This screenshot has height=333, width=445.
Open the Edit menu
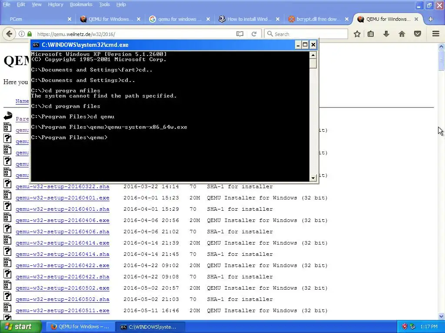point(21,4)
